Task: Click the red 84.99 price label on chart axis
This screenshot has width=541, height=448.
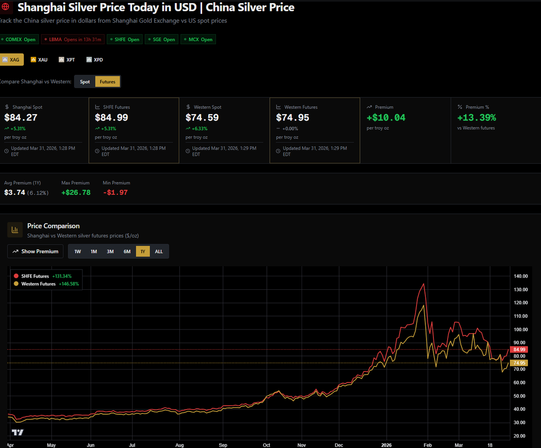Action: coord(518,349)
